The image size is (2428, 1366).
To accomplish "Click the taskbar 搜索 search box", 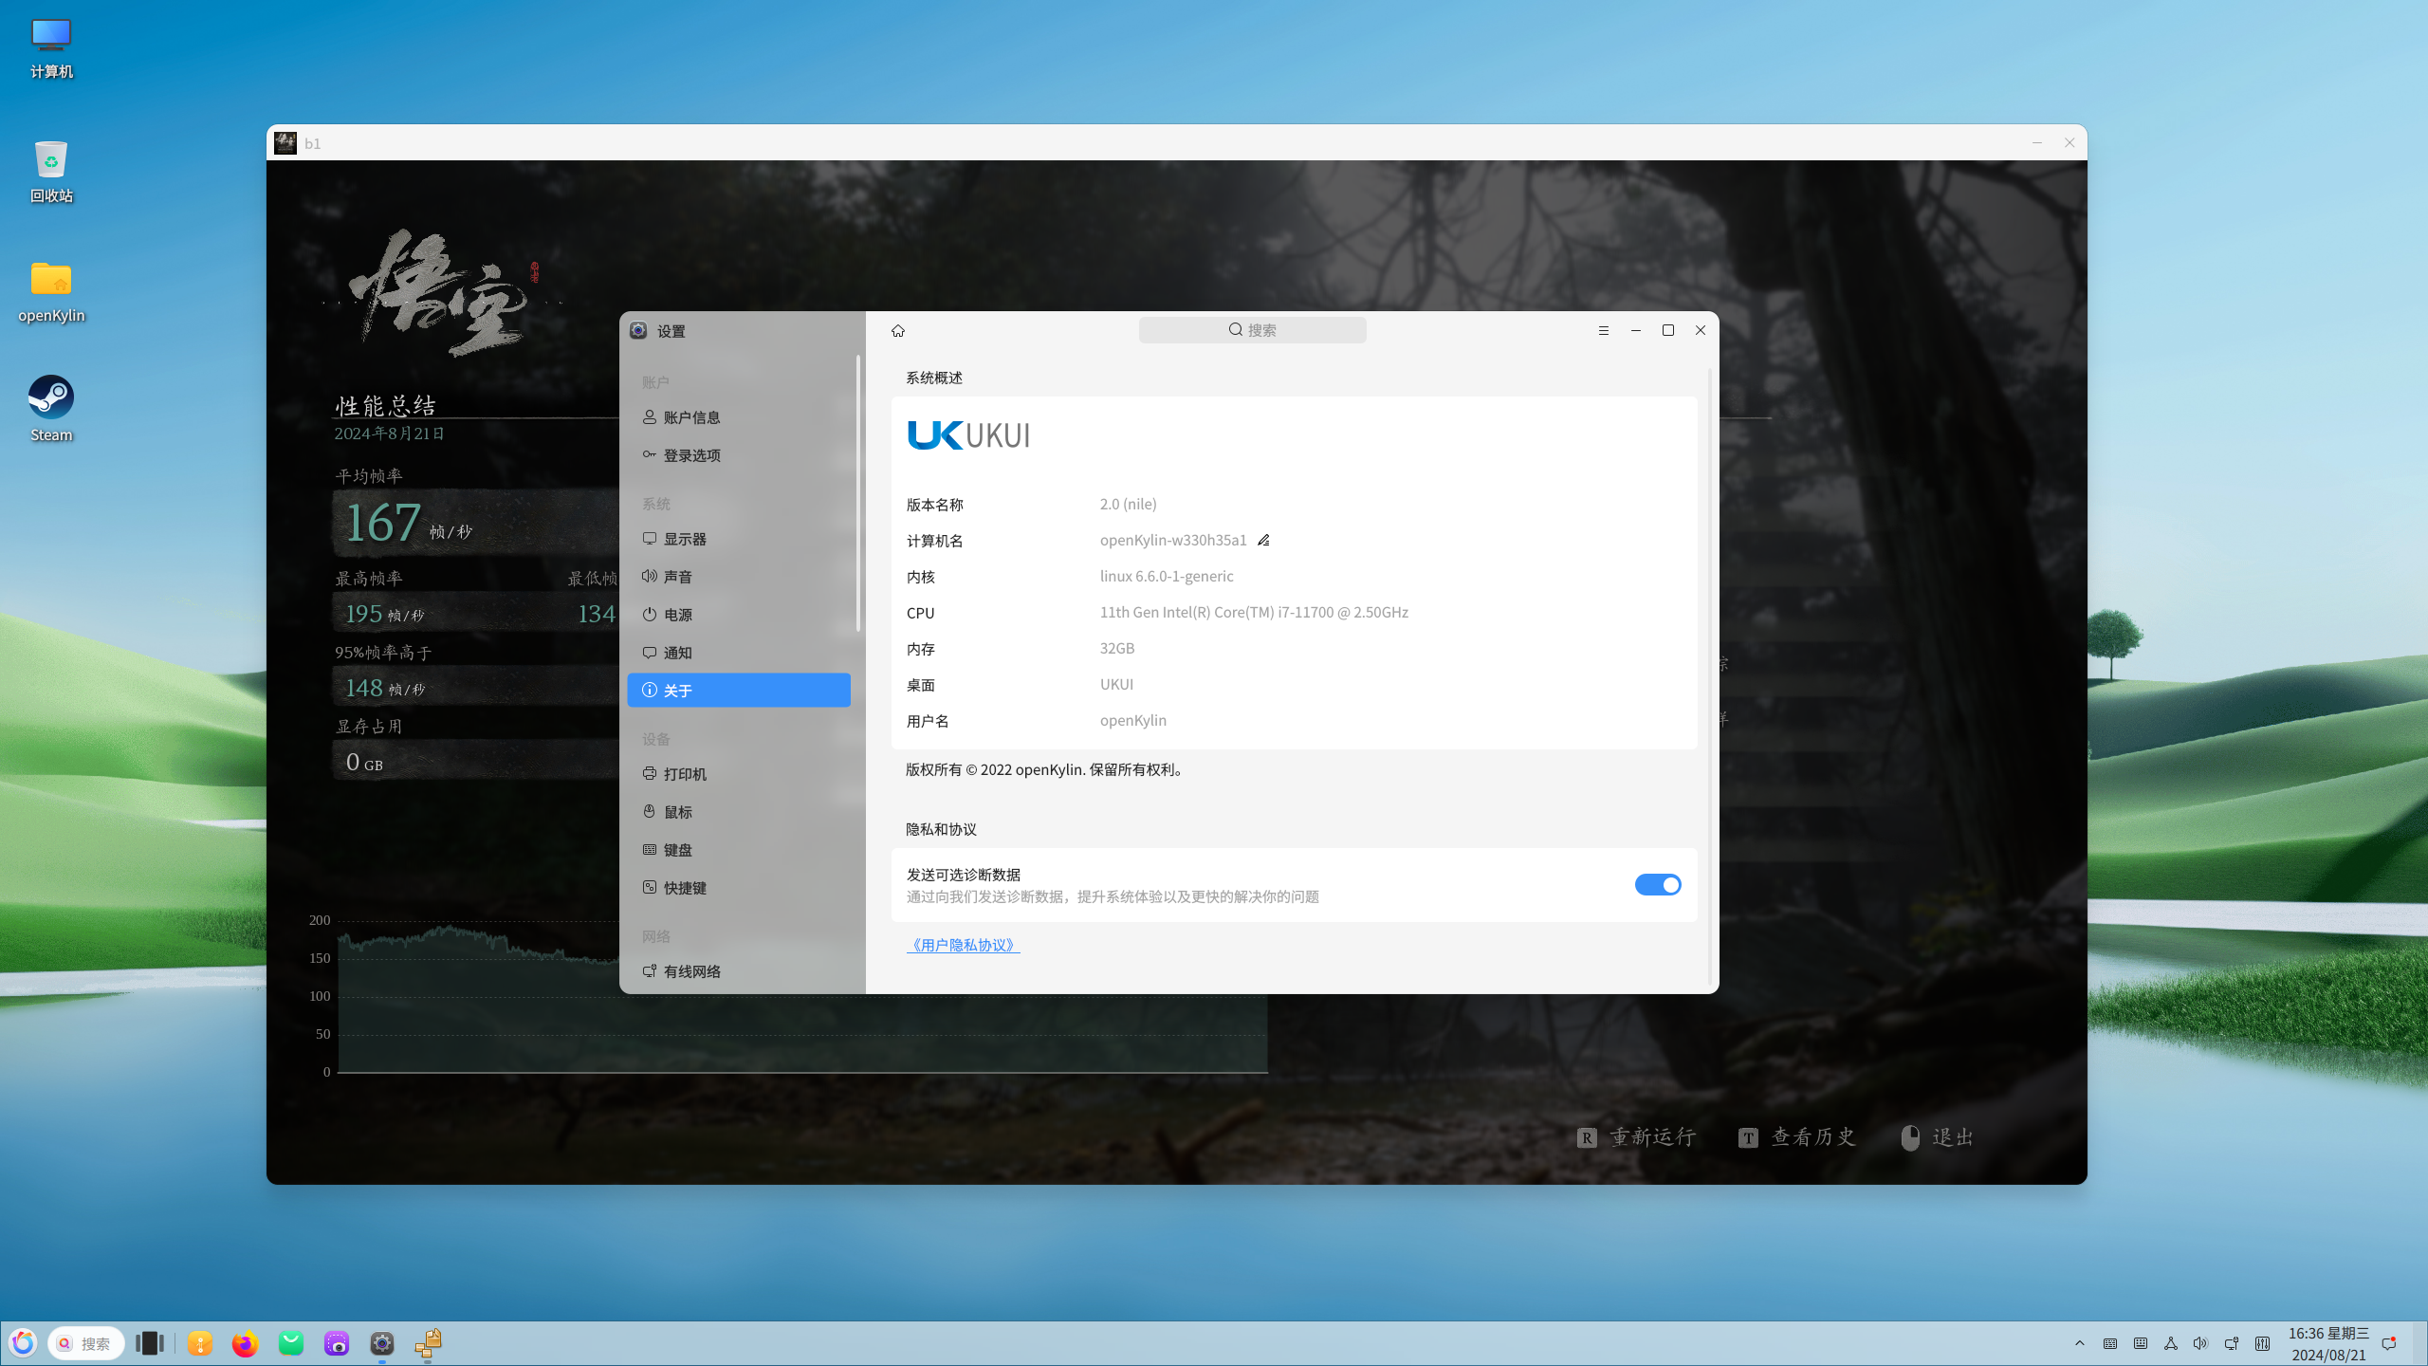I will click(x=86, y=1343).
